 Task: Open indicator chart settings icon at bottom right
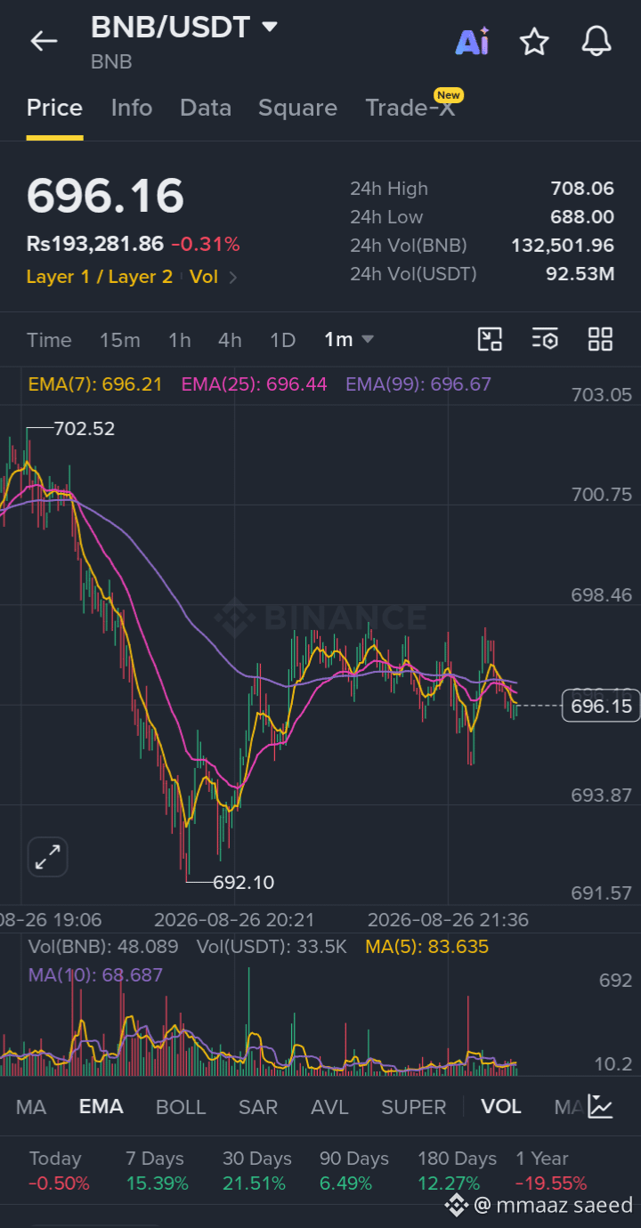601,1106
